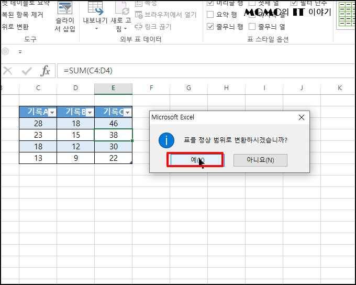Image resolution: width=356 pixels, height=285 pixels.
Task: Expand the 새로 고침 dropdown arrow
Action: pyautogui.click(x=125, y=29)
